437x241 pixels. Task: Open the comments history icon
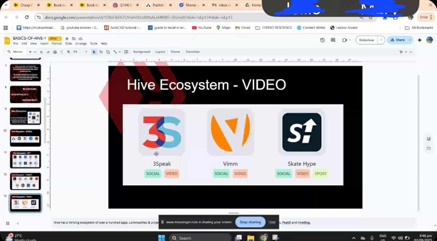click(x=333, y=40)
